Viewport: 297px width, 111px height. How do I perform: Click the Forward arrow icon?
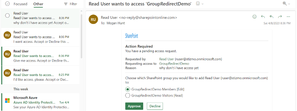tap(280, 17)
